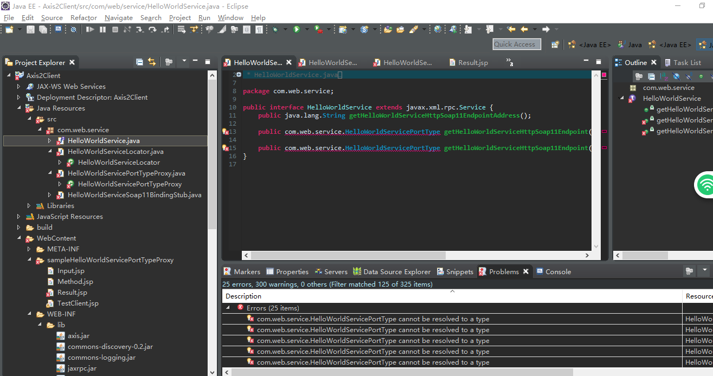Screen dimensions: 713x376
Task: Click the Step Into icon
Action: tap(139, 29)
